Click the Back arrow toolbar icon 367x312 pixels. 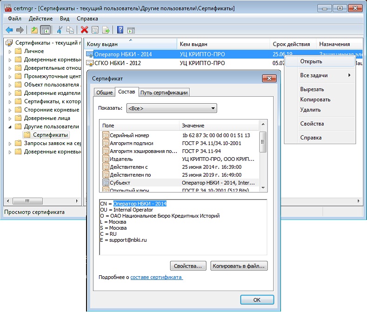(9, 30)
